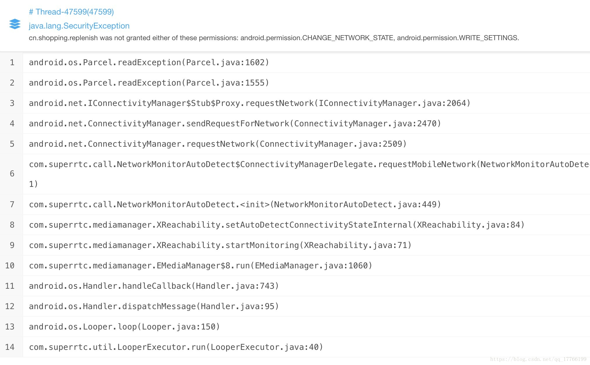Click stack line Parcel.java:1602
The image size is (590, 365).
coord(149,63)
